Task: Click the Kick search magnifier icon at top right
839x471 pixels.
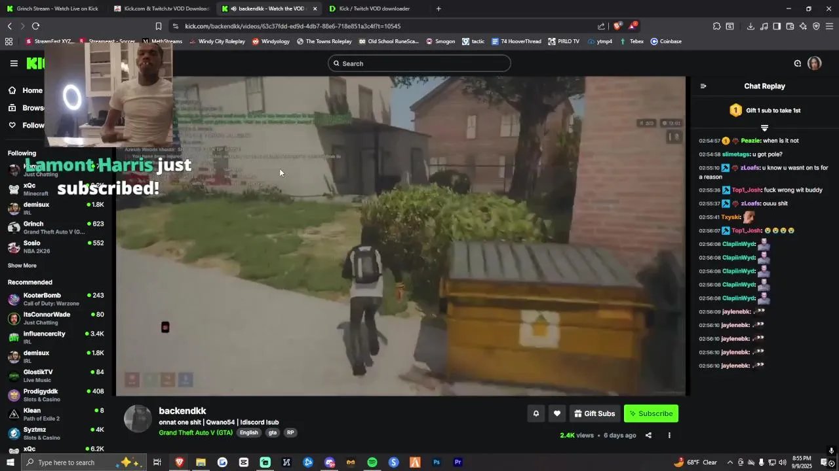Action: click(798, 63)
